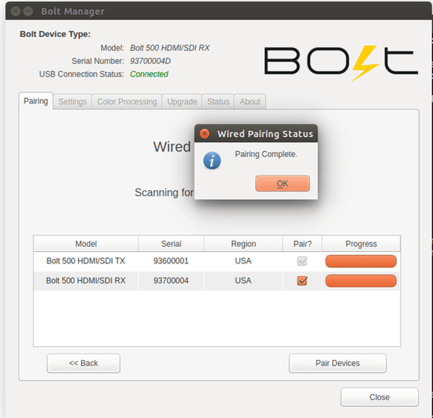Click the Region column header
433x418 pixels.
pos(243,244)
